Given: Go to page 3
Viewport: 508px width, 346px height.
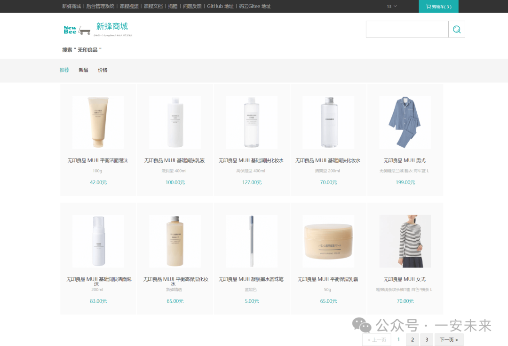Looking at the screenshot, I should 427,340.
